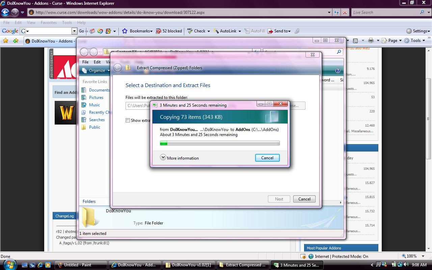
Task: Open Pictures in Favorite Links
Action: tap(96, 98)
